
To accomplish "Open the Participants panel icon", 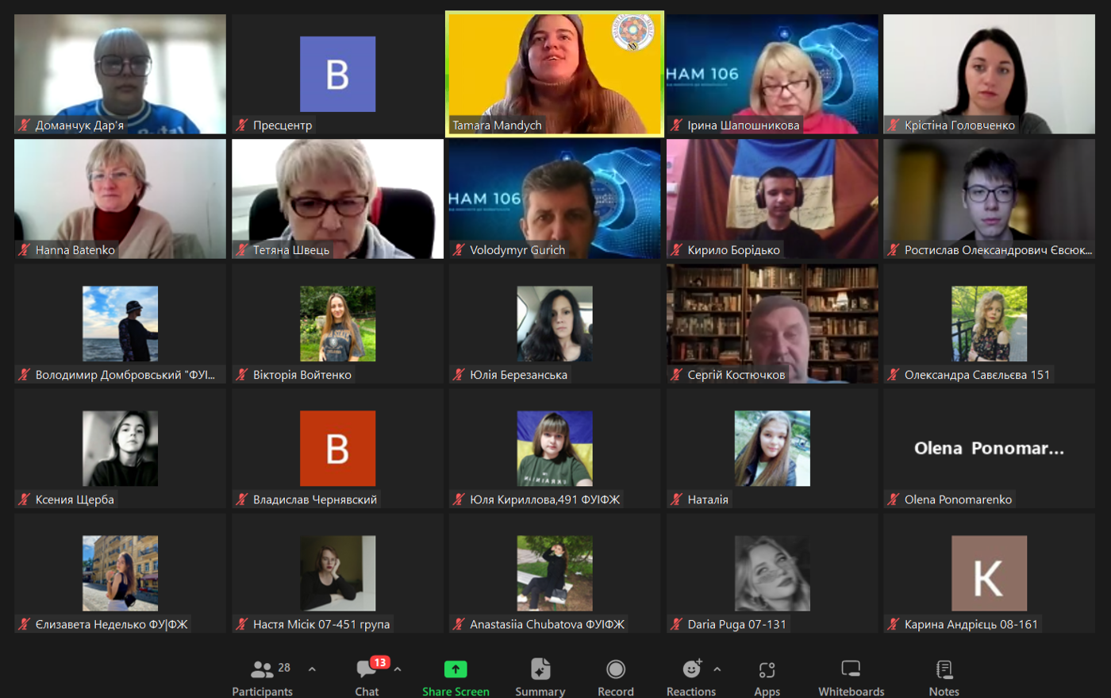I will click(263, 669).
